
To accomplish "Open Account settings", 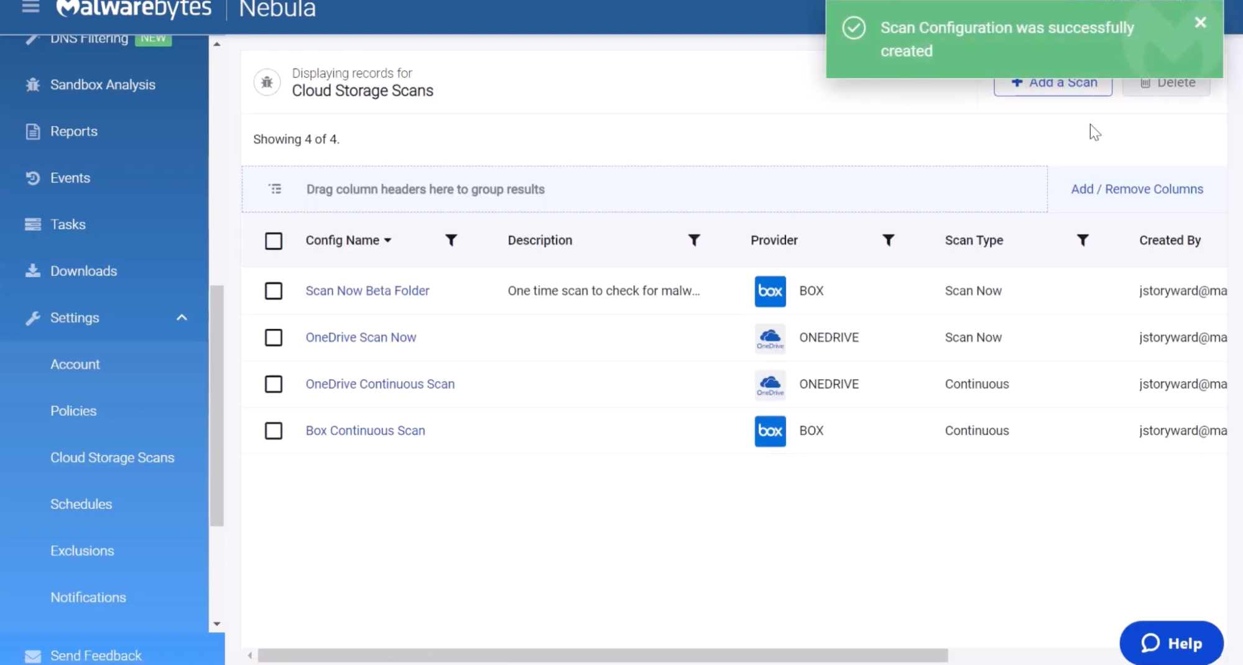I will coord(75,364).
